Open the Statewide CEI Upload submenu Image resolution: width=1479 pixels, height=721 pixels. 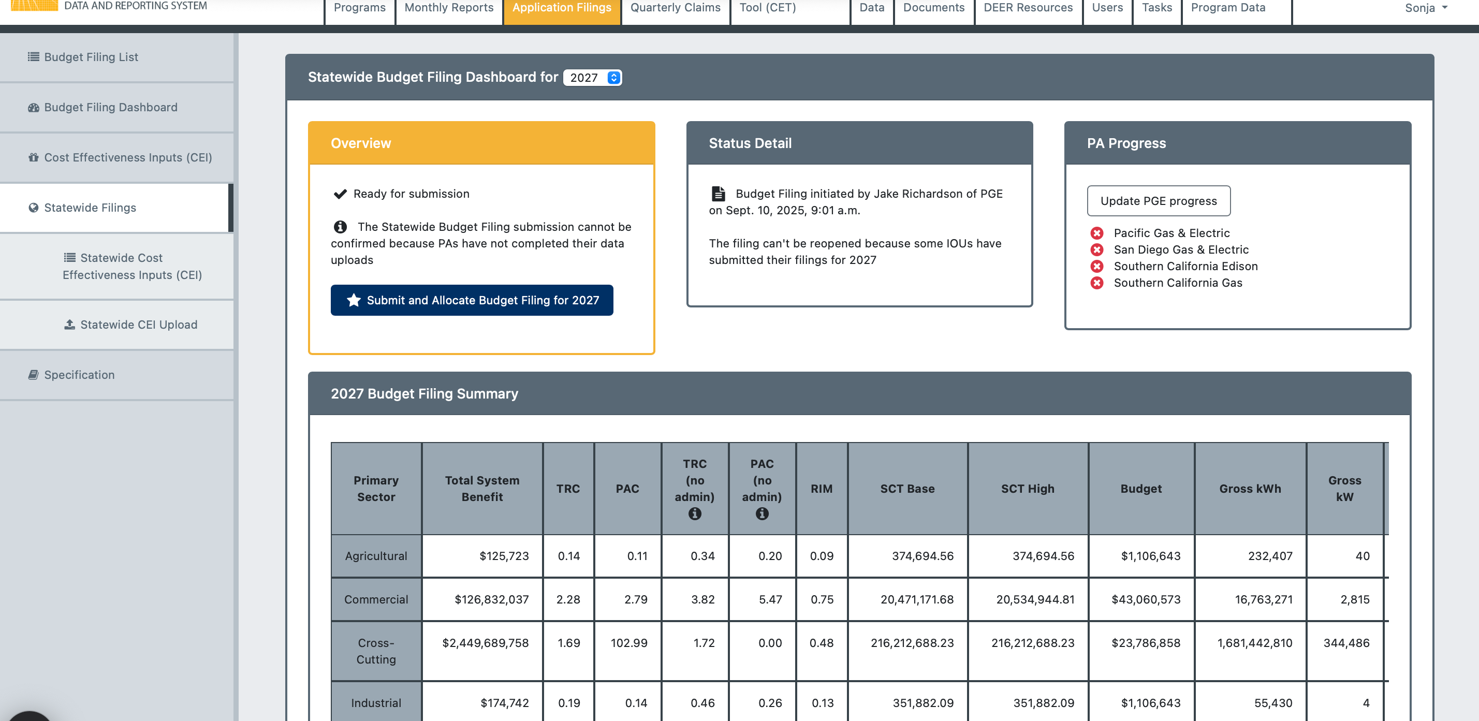116,325
